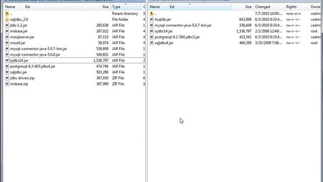The height and width of the screenshot is (182, 323).
Task: Click the 7/7/2010 changed date
Action: (x=268, y=14)
